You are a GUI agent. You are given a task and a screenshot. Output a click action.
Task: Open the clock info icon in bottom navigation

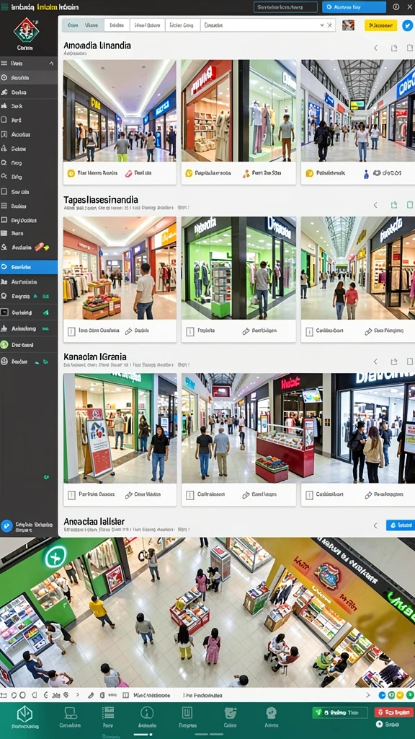pyautogui.click(x=147, y=712)
